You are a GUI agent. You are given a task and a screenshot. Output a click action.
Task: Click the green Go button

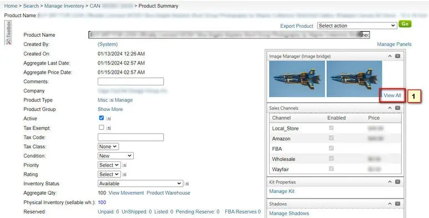(x=405, y=24)
